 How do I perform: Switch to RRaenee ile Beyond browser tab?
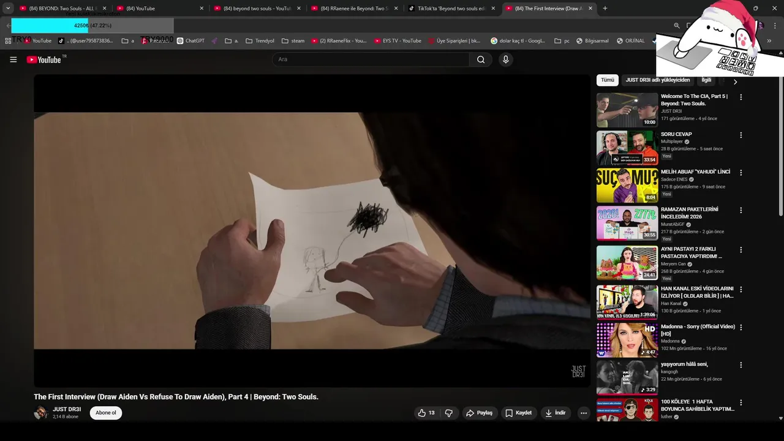(355, 9)
